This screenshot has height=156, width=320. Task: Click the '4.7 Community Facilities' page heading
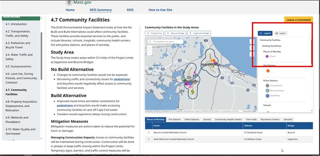(x=80, y=20)
